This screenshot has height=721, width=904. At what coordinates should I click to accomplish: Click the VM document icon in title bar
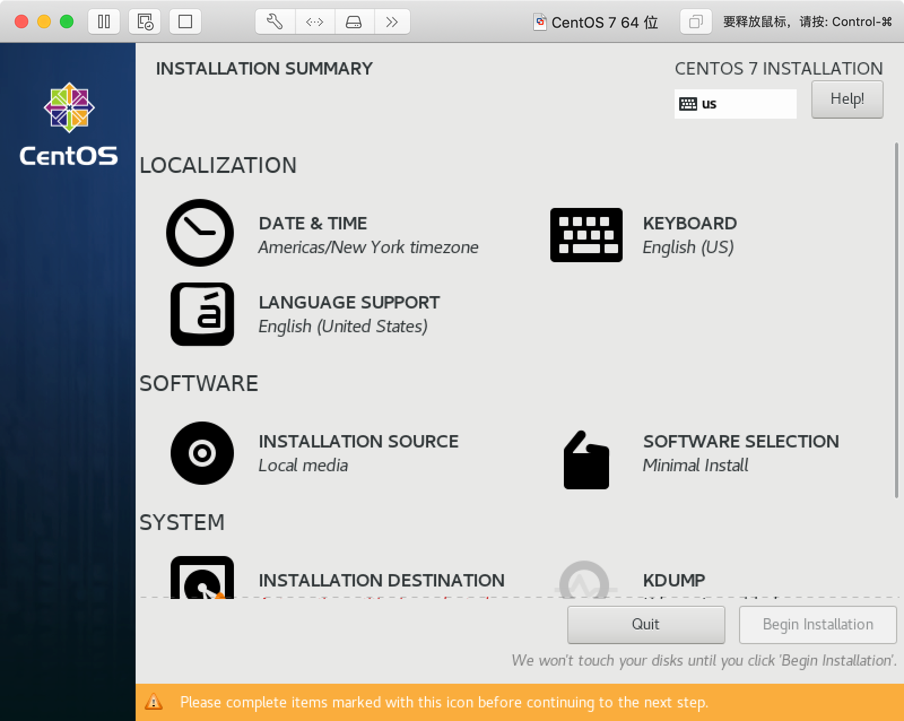(540, 22)
